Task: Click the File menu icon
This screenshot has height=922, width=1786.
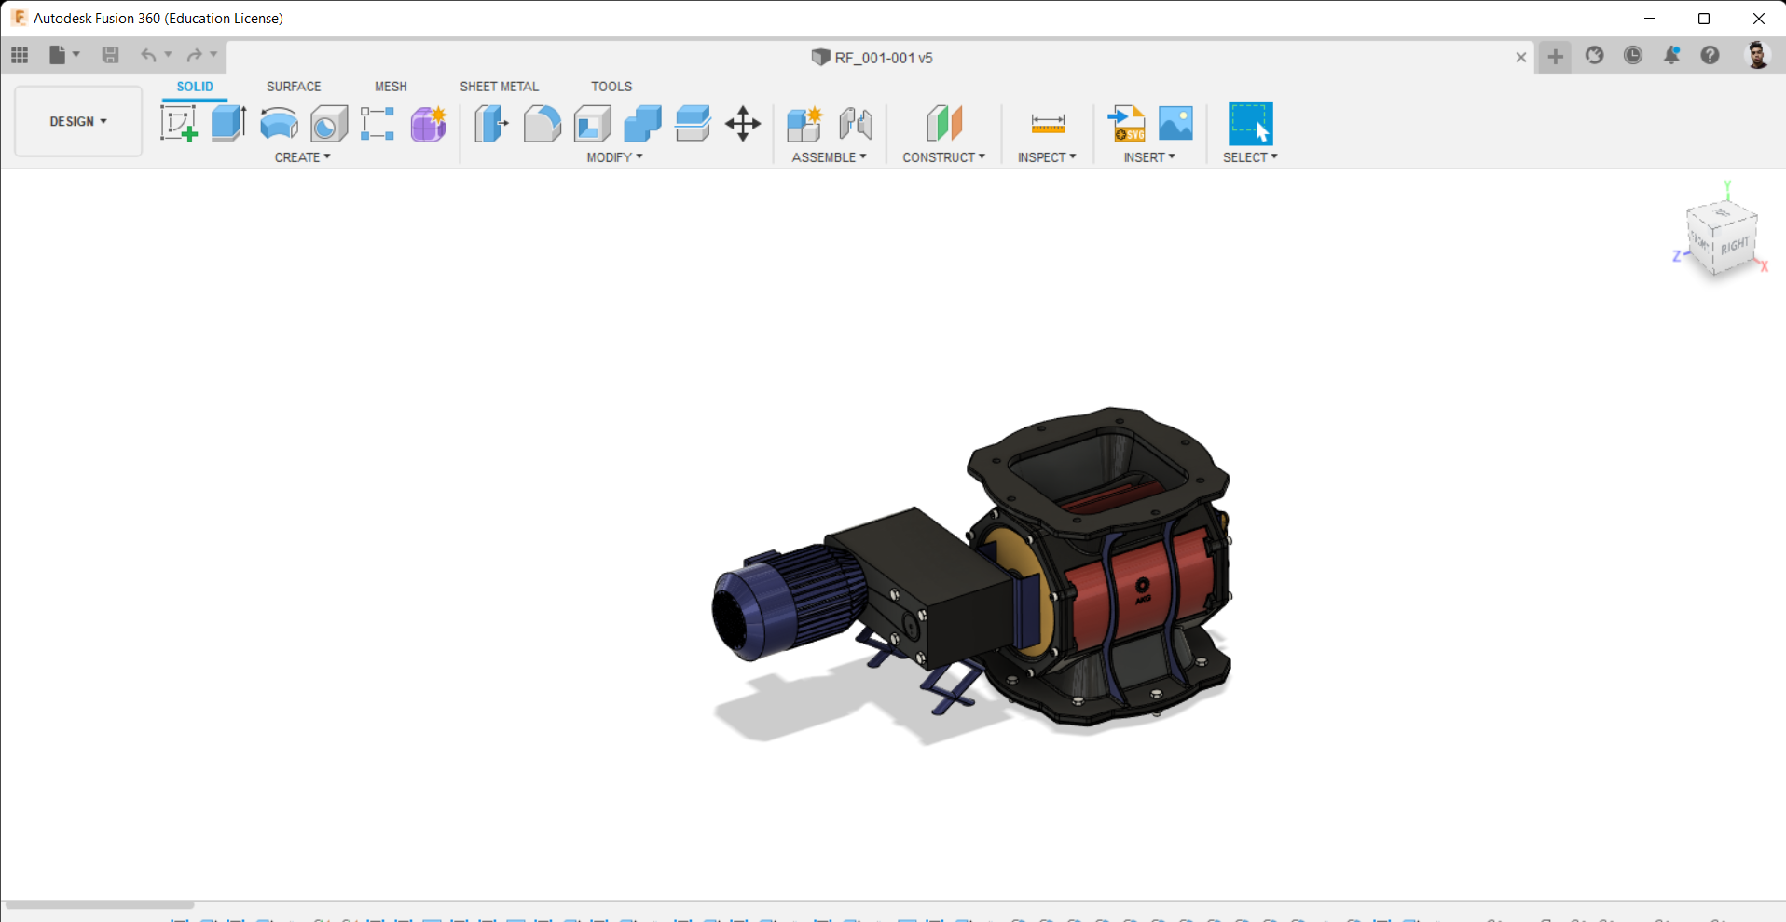Action: tap(57, 55)
